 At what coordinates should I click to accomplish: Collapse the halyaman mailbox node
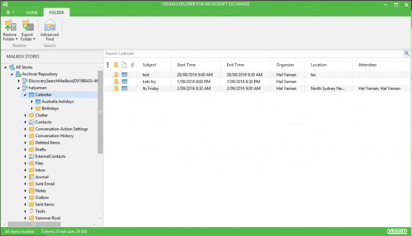tap(19, 88)
